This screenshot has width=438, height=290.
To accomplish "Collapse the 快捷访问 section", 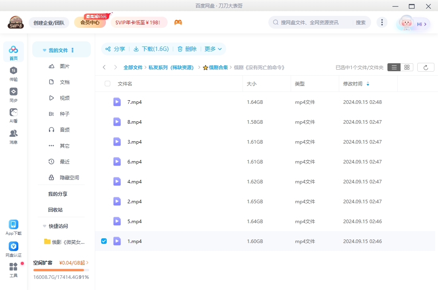I will [x=45, y=226].
